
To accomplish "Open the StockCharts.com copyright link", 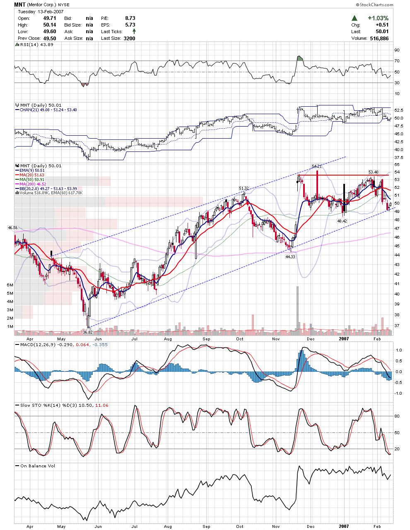I will pos(374,4).
